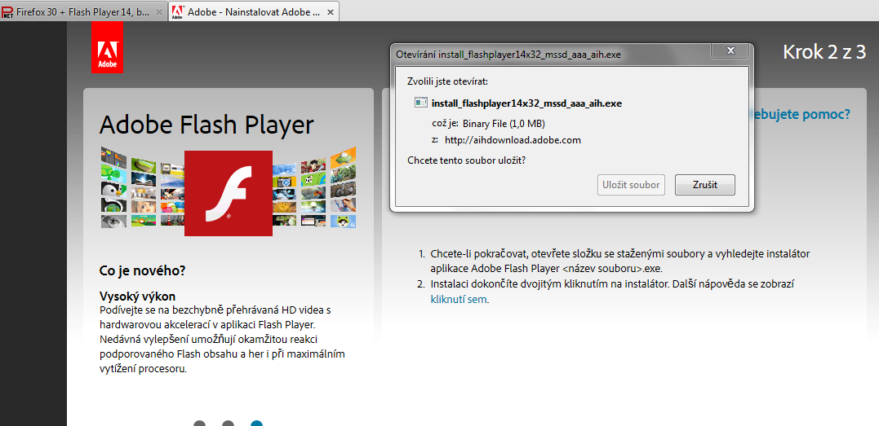879x426 pixels.
Task: Cancel the download with Zrušit
Action: pyautogui.click(x=704, y=184)
